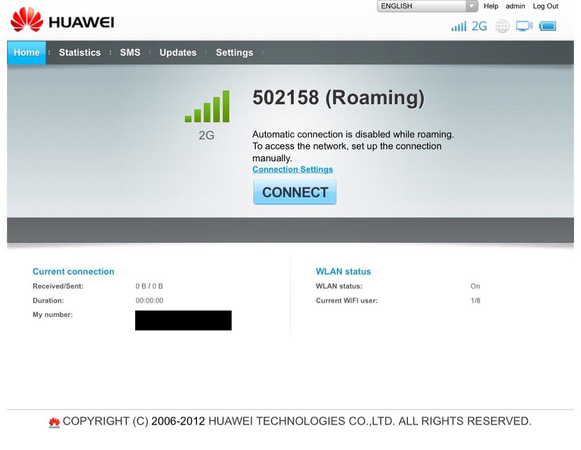The height and width of the screenshot is (450, 581).
Task: Click the 2G network type indicator top right
Action: (x=479, y=25)
